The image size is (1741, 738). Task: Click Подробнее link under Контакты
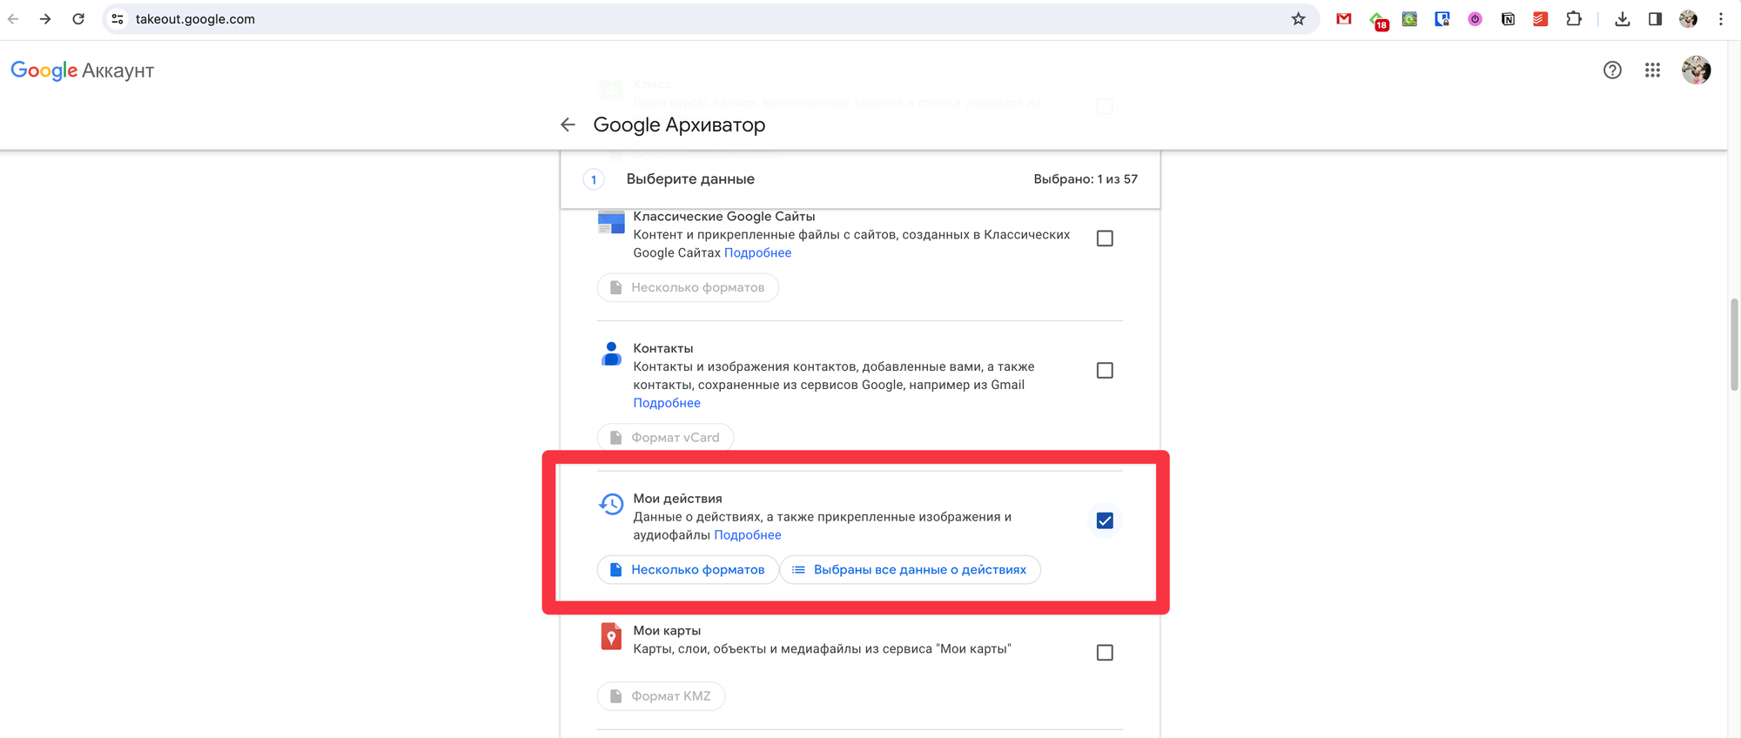pyautogui.click(x=667, y=403)
